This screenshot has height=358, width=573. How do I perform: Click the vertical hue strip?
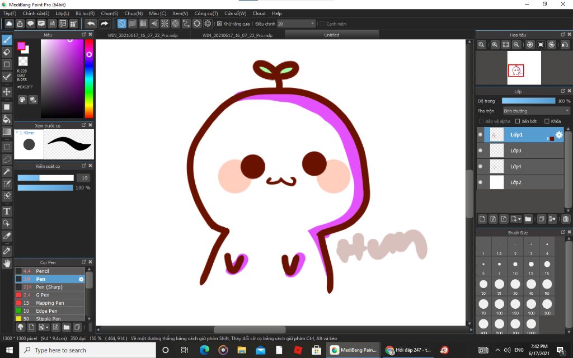point(89,78)
